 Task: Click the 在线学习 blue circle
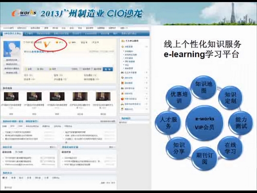pyautogui.click(x=230, y=148)
